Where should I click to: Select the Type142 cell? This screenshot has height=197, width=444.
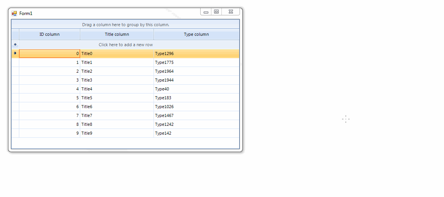click(196, 133)
